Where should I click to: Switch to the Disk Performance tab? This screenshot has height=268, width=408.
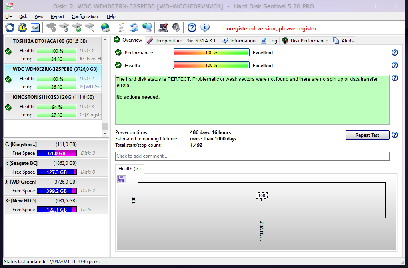[x=305, y=40]
